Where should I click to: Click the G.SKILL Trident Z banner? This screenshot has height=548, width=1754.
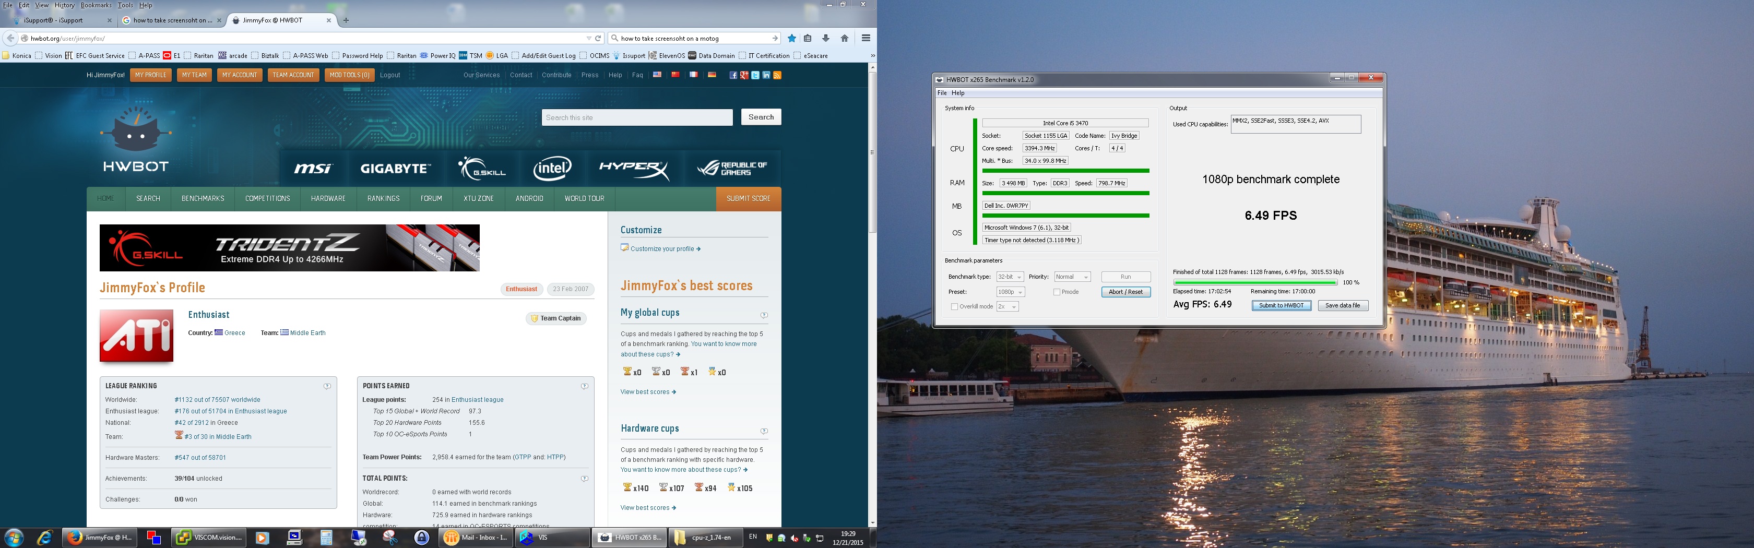coord(289,248)
